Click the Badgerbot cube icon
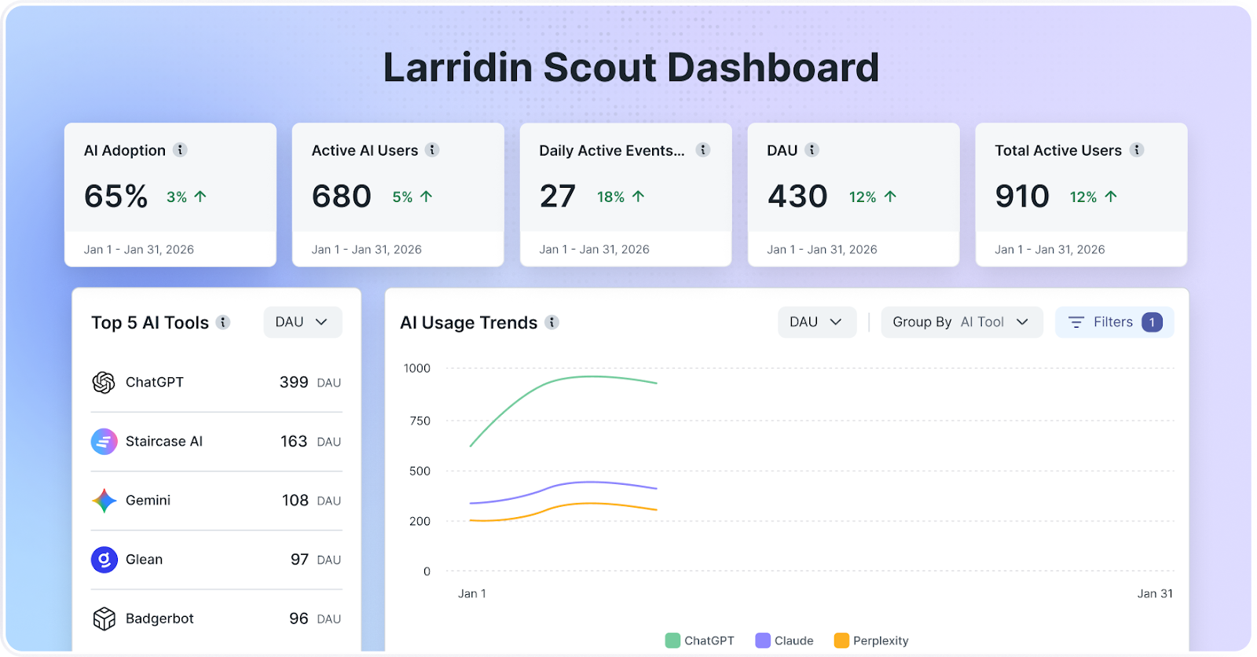This screenshot has width=1257, height=657. (x=104, y=619)
